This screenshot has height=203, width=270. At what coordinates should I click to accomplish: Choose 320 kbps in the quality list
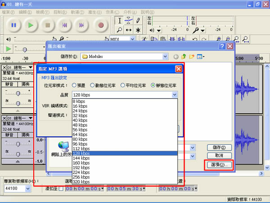(125, 182)
